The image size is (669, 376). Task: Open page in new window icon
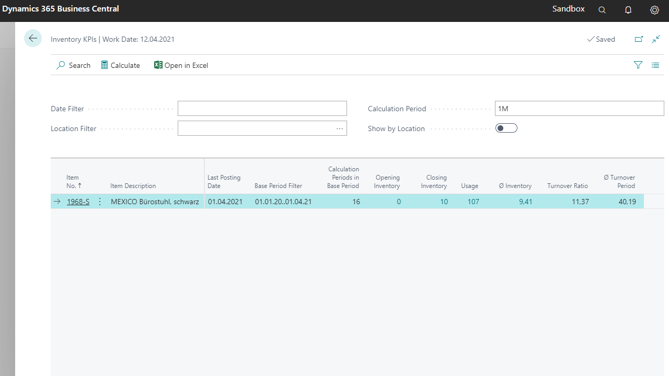click(639, 39)
